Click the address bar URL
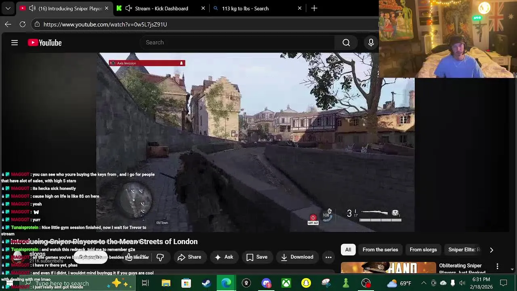This screenshot has height=291, width=517. click(x=105, y=24)
